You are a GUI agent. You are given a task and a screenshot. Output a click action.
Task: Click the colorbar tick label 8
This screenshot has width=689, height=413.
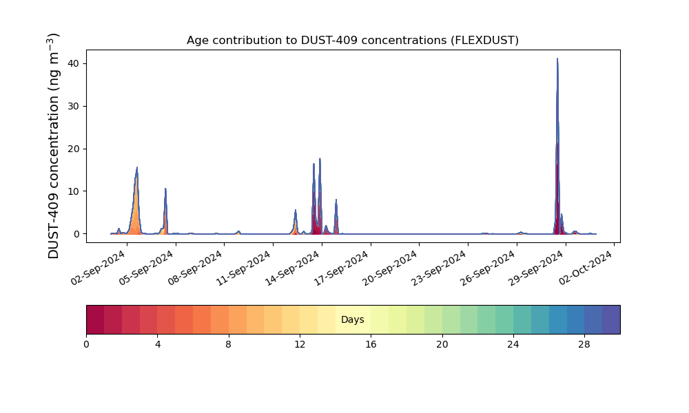point(229,345)
